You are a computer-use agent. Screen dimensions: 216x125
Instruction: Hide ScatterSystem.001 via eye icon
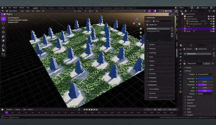[211, 24]
